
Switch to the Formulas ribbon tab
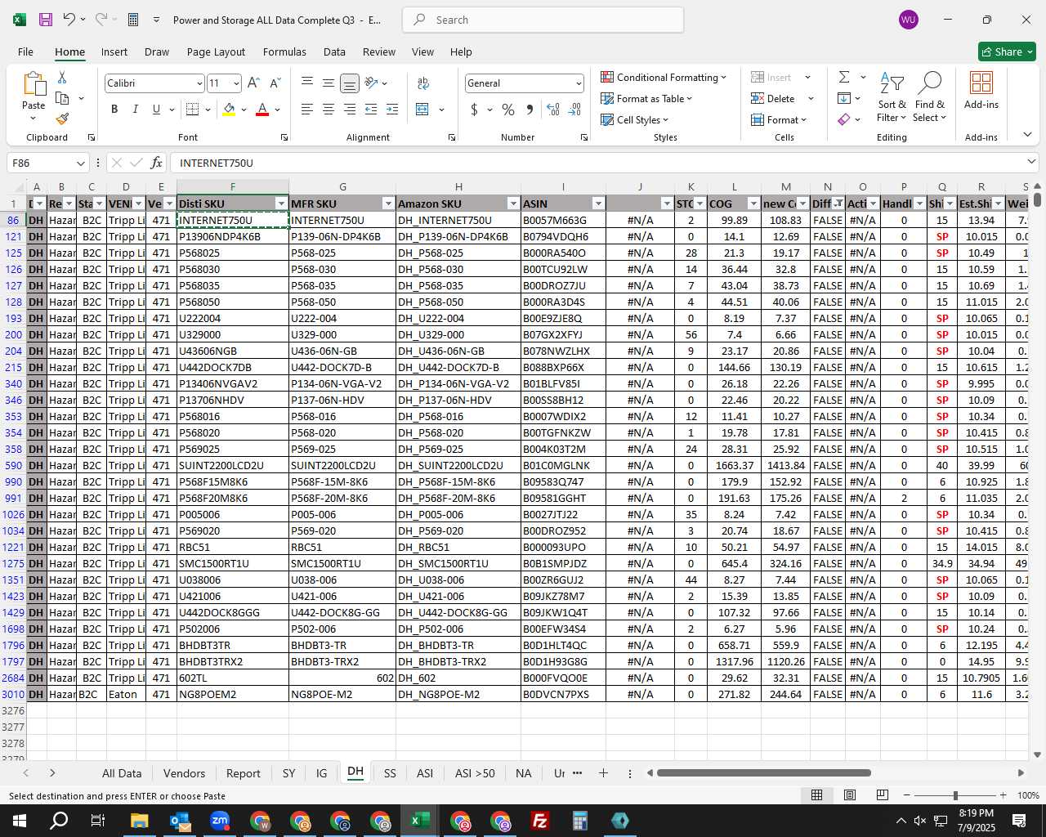pyautogui.click(x=284, y=51)
